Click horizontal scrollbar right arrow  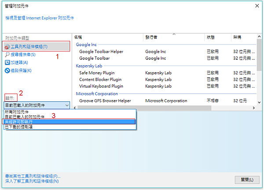click(254, 108)
